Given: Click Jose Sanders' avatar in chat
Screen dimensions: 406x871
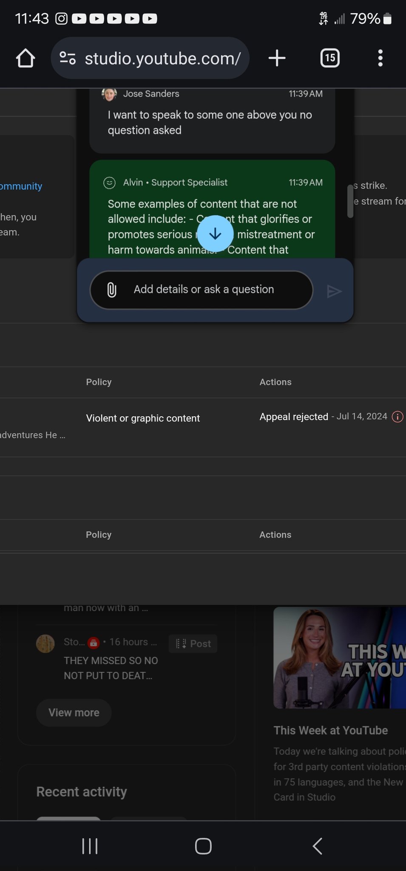Looking at the screenshot, I should coord(109,94).
